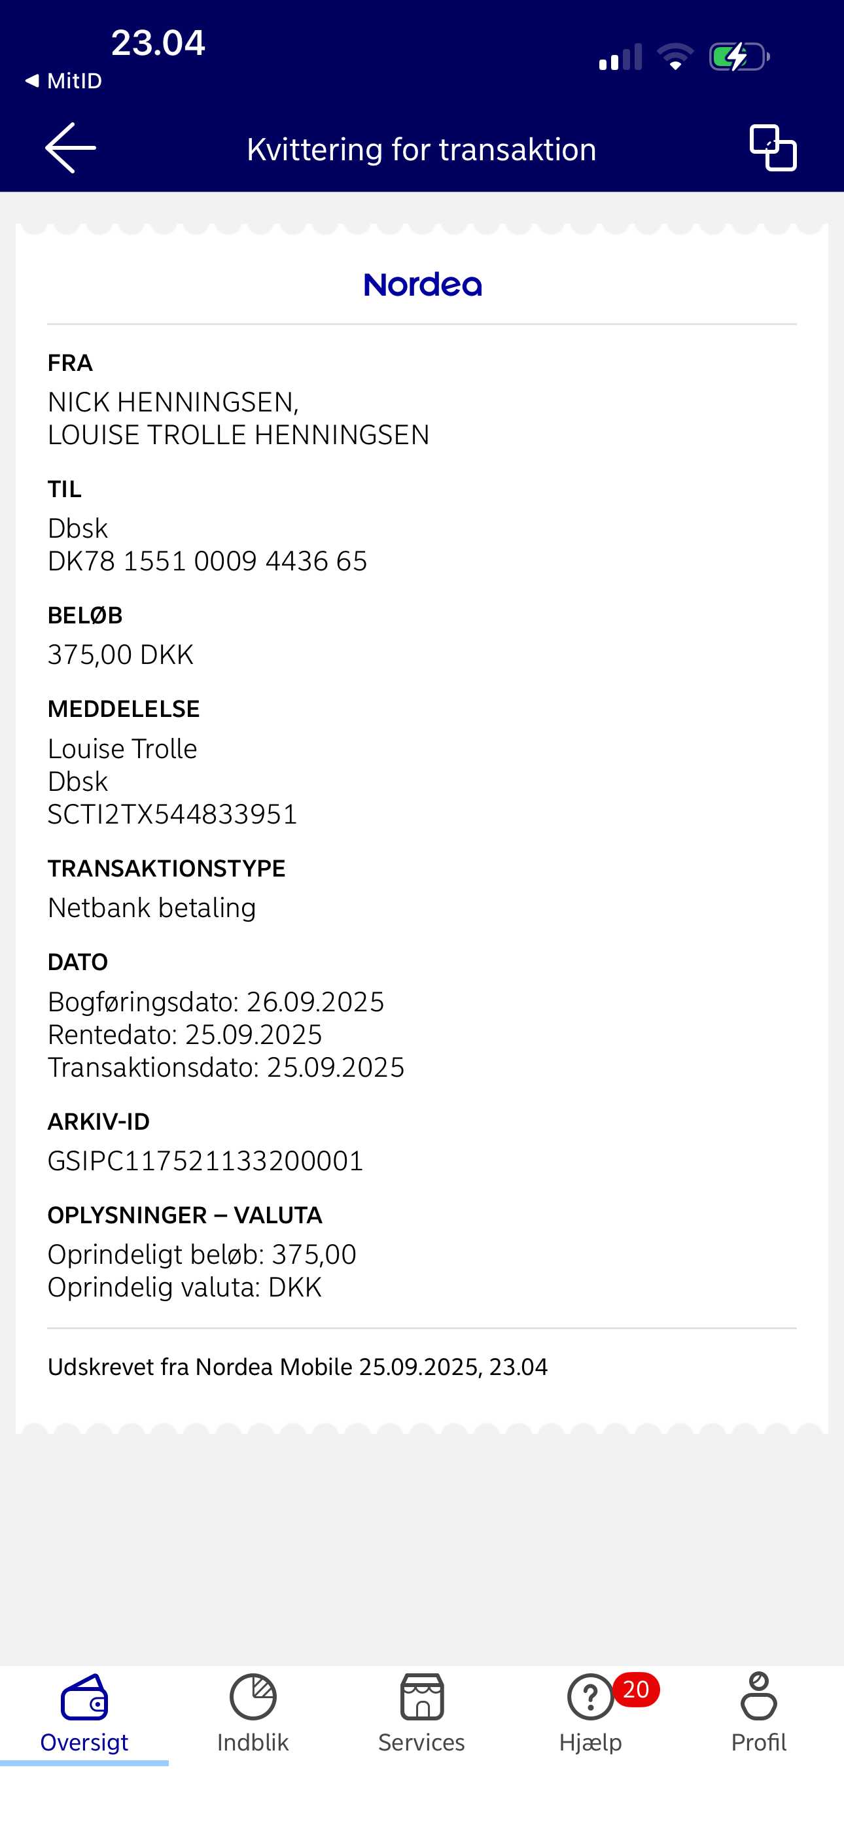Viewport: 844px width, 1829px height.
Task: Tap the cellular signal bars
Action: 620,57
